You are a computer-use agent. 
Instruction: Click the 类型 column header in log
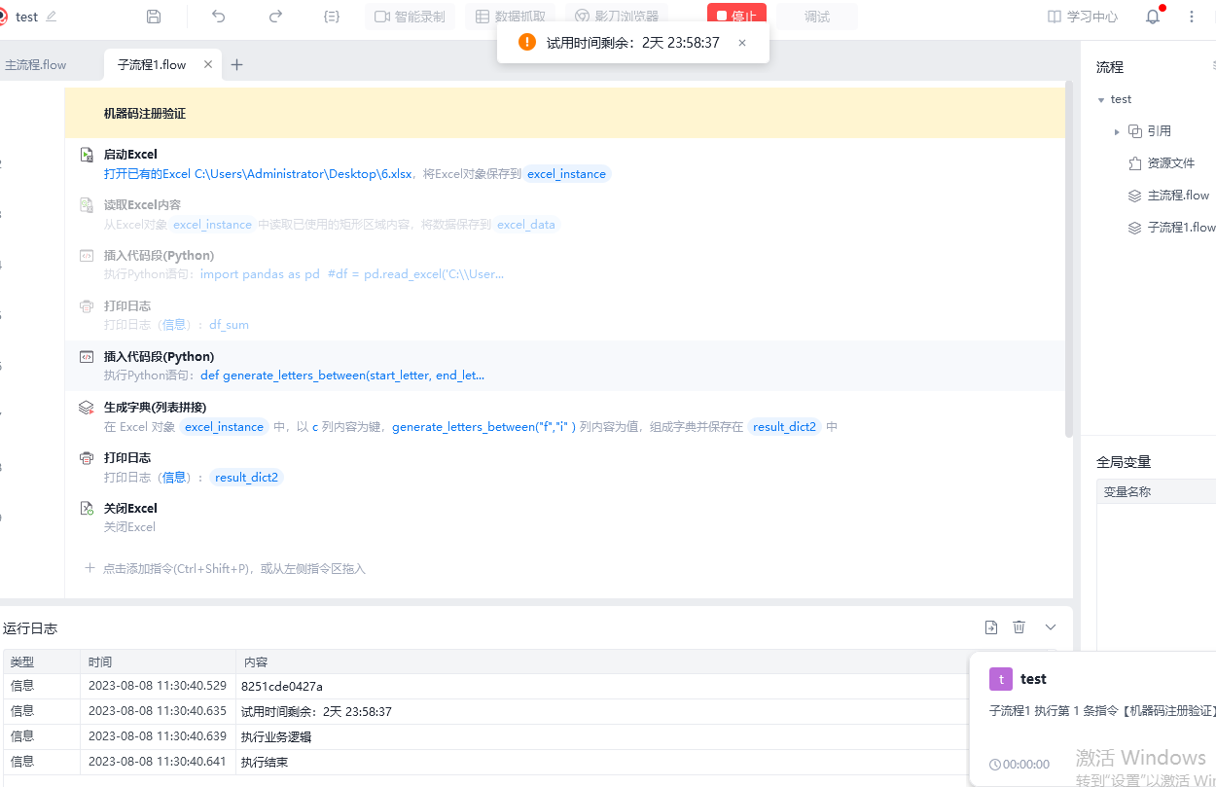pyautogui.click(x=42, y=662)
